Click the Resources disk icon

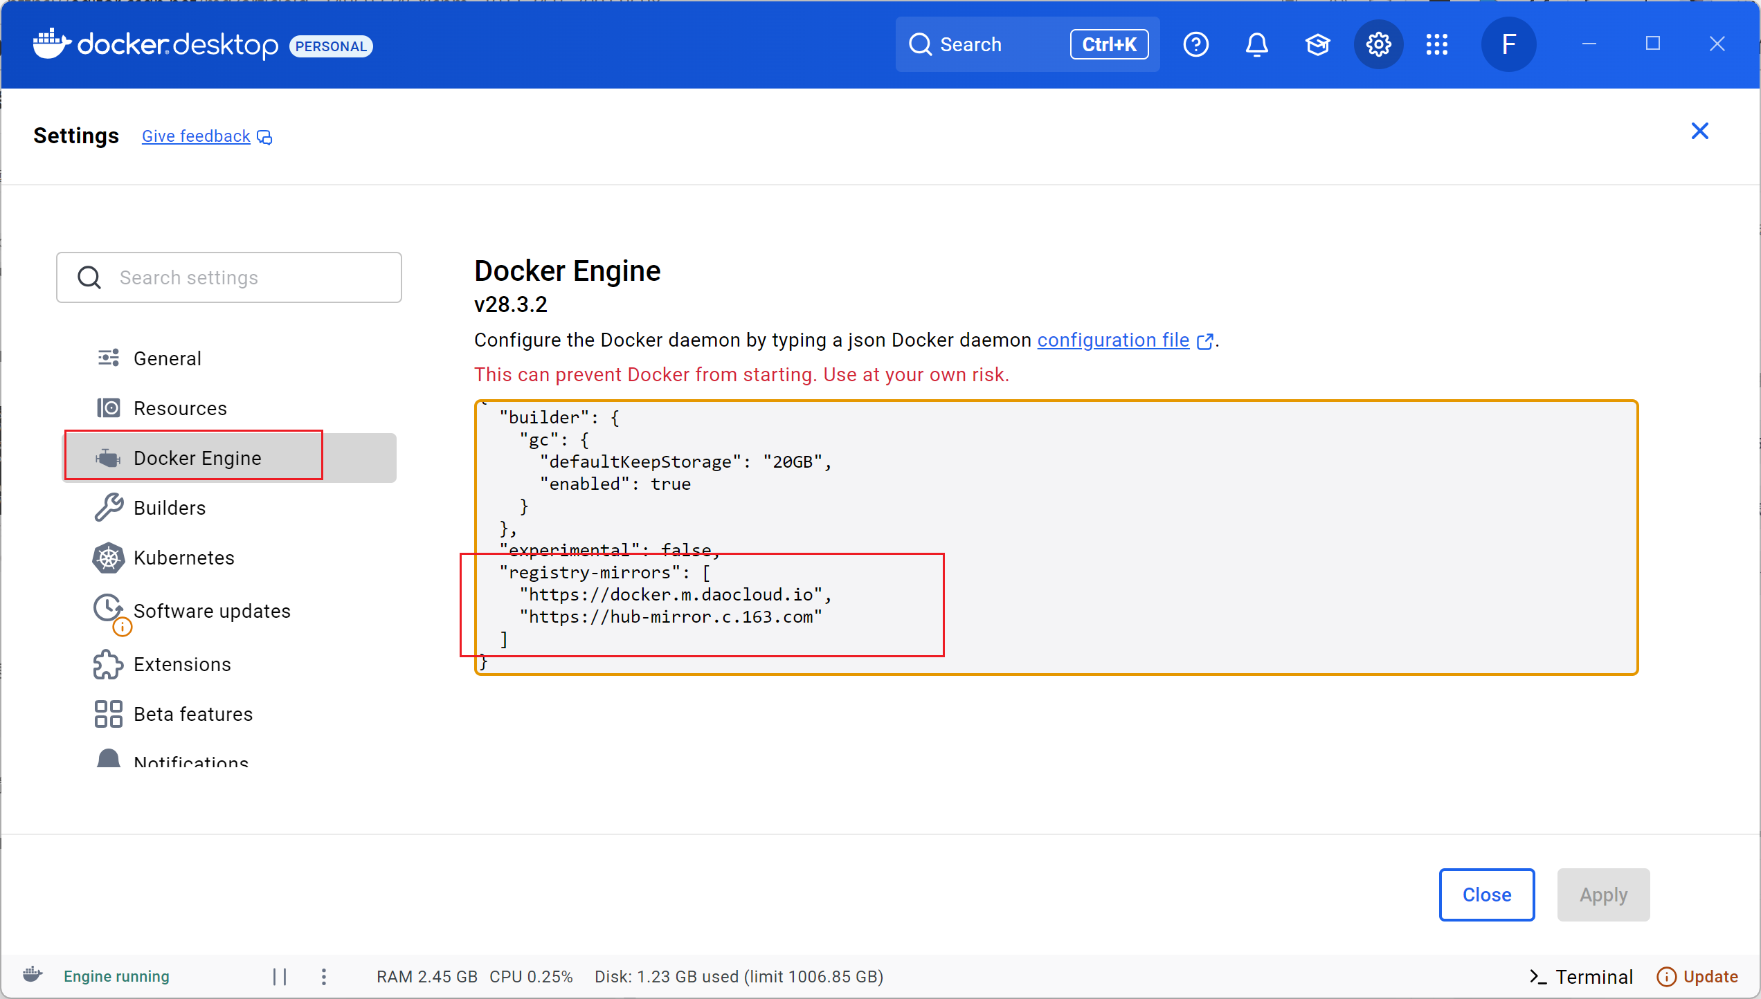point(108,407)
